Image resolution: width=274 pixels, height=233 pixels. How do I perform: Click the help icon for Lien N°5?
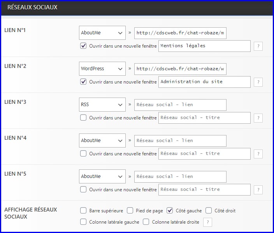pyautogui.click(x=258, y=190)
